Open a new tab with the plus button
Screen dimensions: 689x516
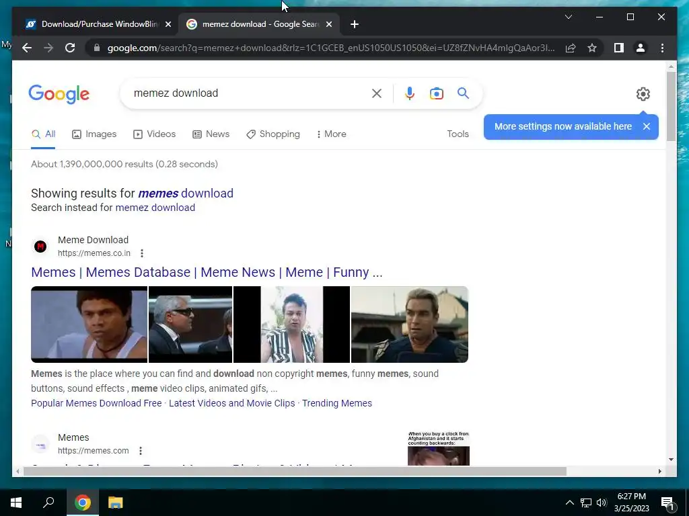click(x=355, y=24)
